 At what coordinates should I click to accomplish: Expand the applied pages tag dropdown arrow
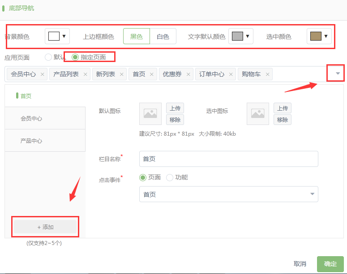(338, 74)
